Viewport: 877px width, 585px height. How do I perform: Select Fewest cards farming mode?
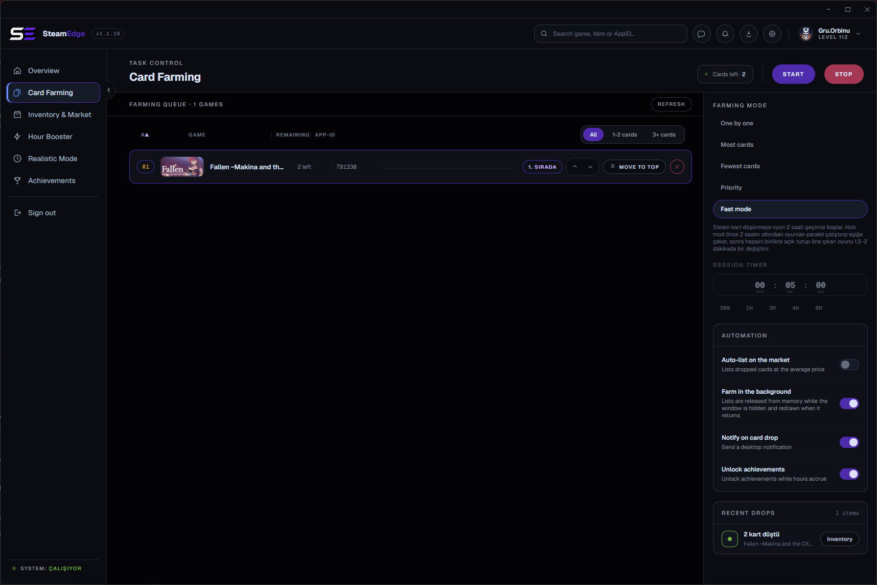(790, 166)
